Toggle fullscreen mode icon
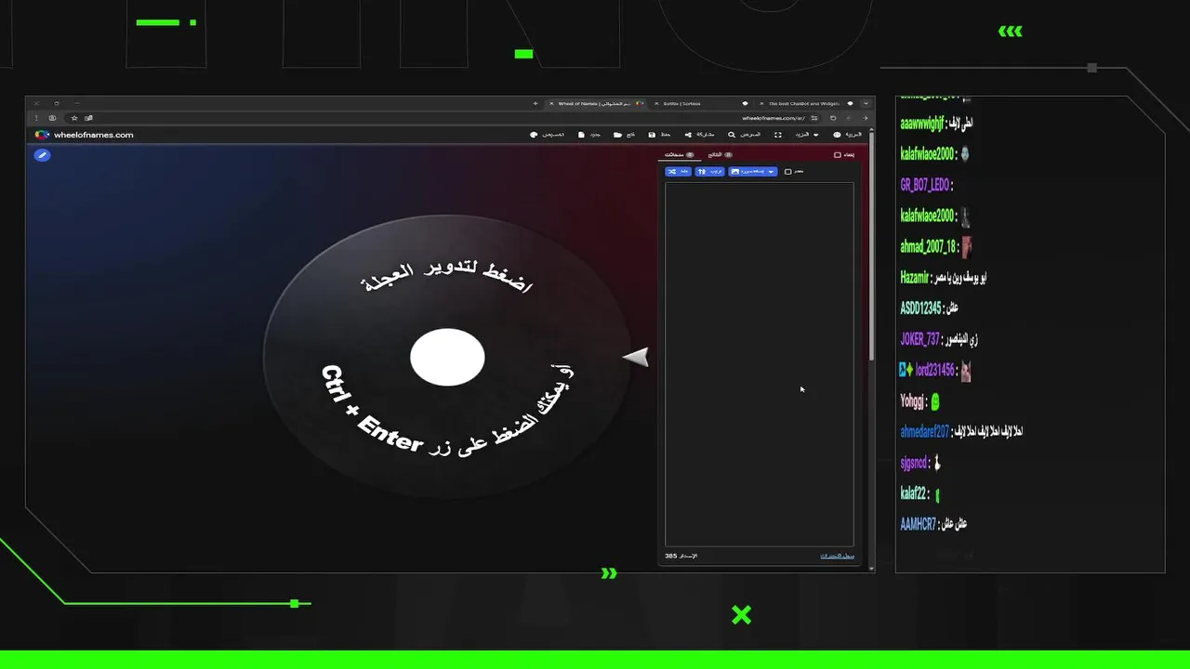The image size is (1190, 669). (778, 135)
